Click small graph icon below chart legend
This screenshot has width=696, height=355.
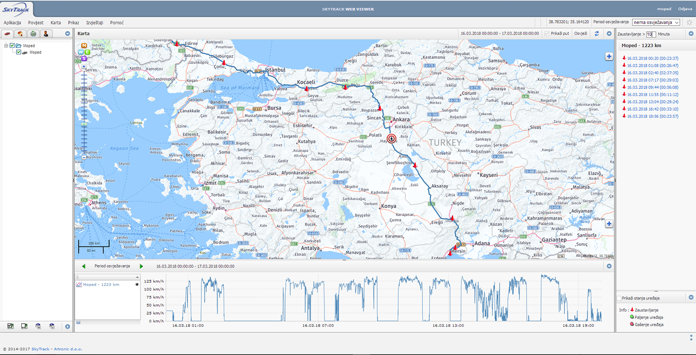click(x=78, y=322)
